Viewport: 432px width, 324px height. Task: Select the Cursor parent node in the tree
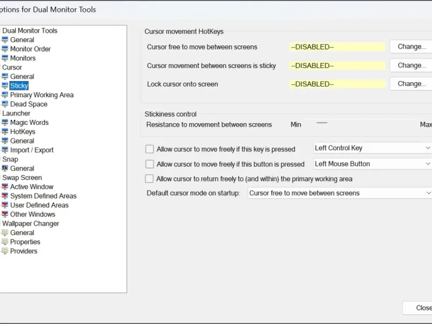pos(12,67)
